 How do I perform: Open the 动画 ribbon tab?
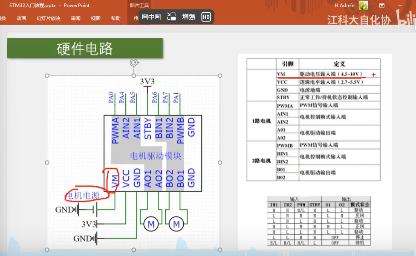pos(21,18)
